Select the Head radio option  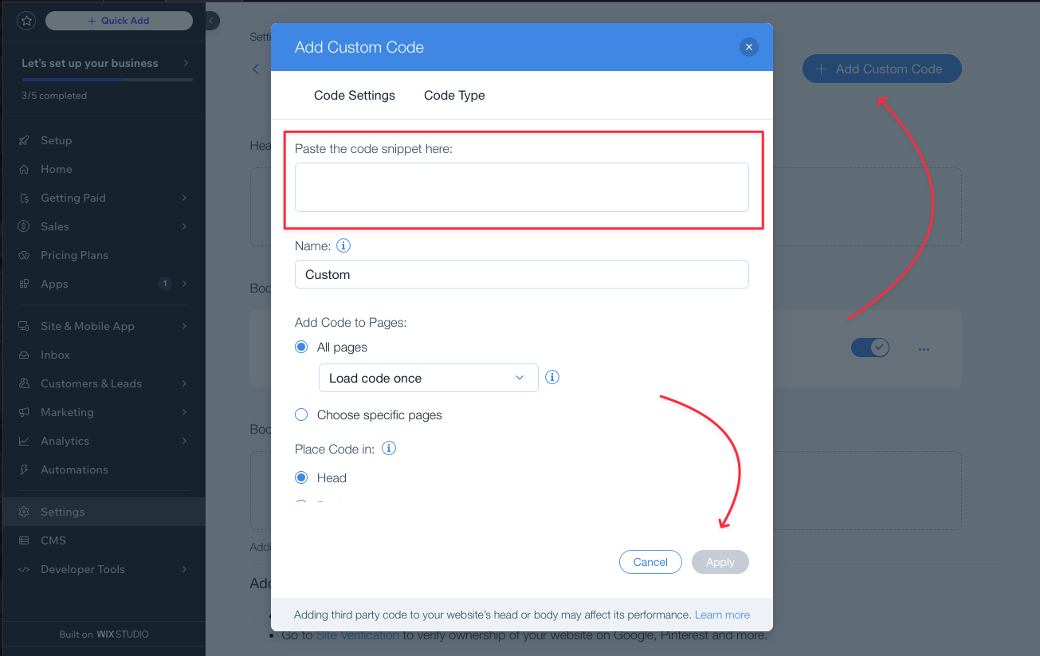point(301,477)
